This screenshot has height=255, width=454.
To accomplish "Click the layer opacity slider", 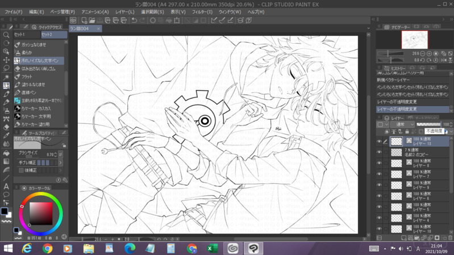I will pos(429,124).
